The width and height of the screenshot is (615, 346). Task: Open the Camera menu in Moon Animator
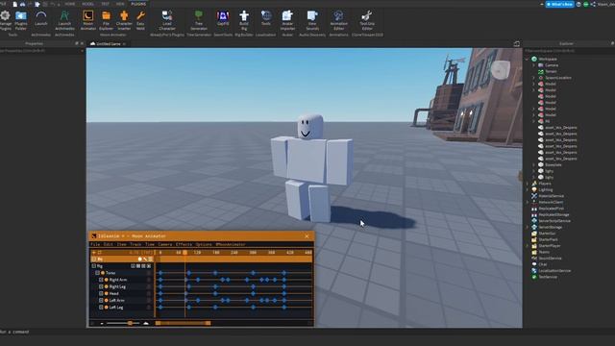(165, 244)
